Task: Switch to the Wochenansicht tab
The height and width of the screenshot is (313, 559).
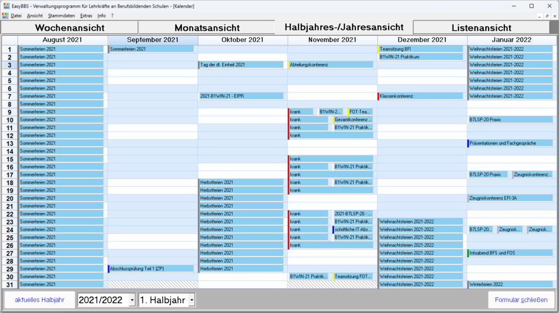Action: click(69, 27)
